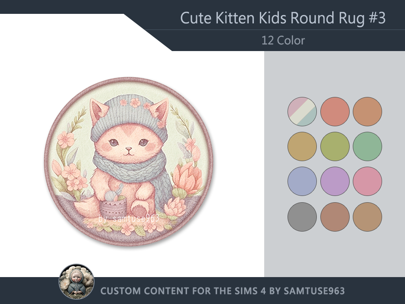Screen dimensions: 405x304
Task: Pick the lavender purple color swatch
Action: pyautogui.click(x=335, y=181)
